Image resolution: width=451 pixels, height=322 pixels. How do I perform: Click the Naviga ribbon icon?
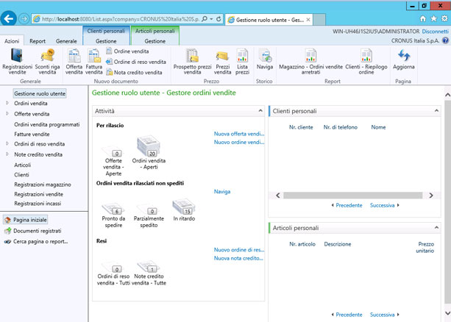pyautogui.click(x=265, y=60)
